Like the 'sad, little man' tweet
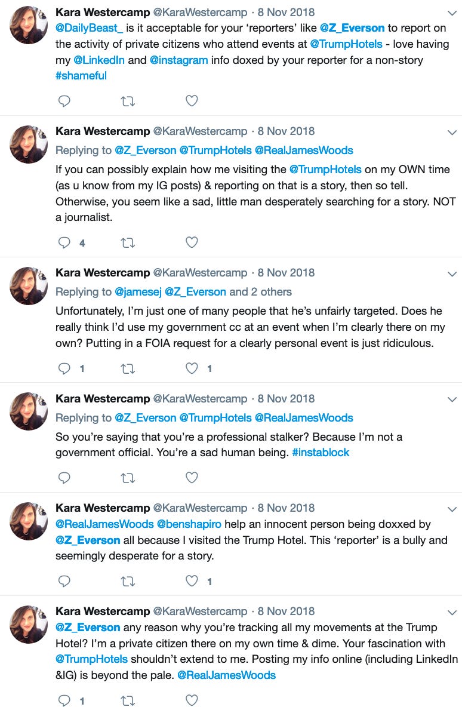This screenshot has height=707, width=462. (192, 242)
